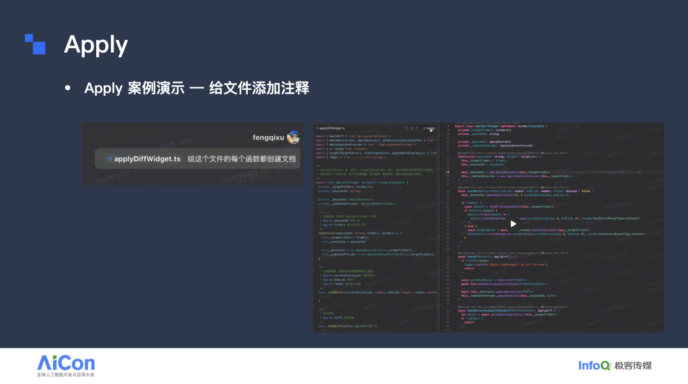Click the AiCon logo in the footer
This screenshot has width=688, height=384.
click(66, 366)
